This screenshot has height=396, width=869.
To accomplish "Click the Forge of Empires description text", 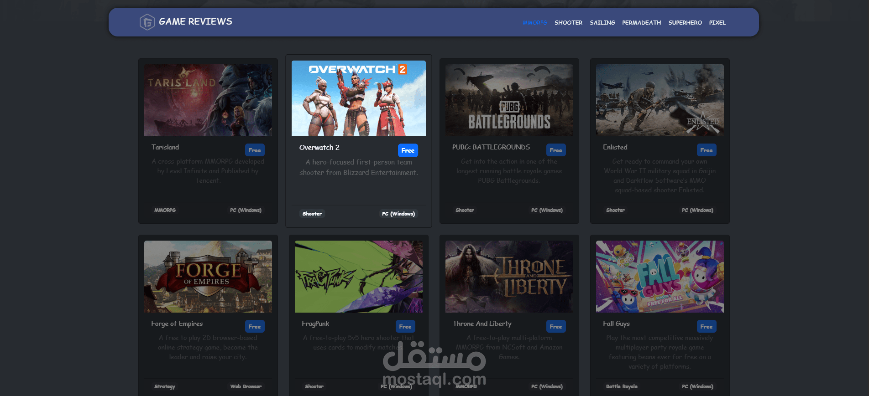I will [x=208, y=347].
